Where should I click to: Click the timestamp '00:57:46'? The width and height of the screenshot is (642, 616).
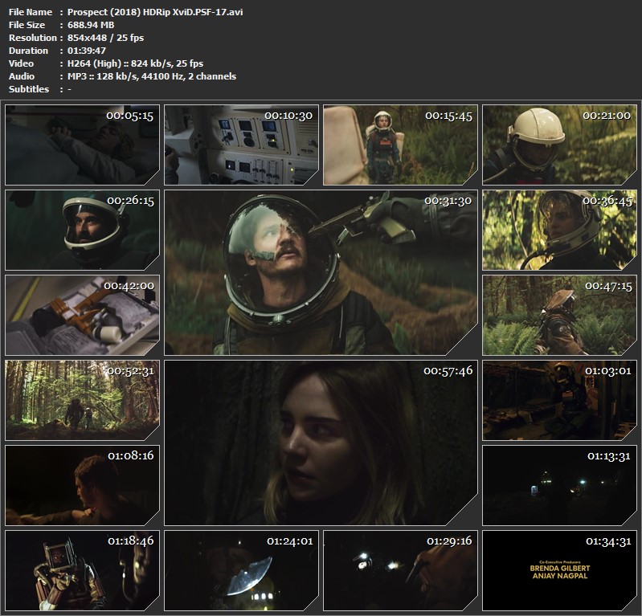(448, 371)
